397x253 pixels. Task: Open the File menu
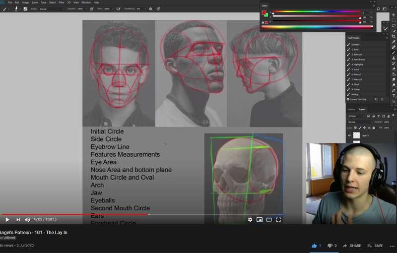[x=10, y=2]
